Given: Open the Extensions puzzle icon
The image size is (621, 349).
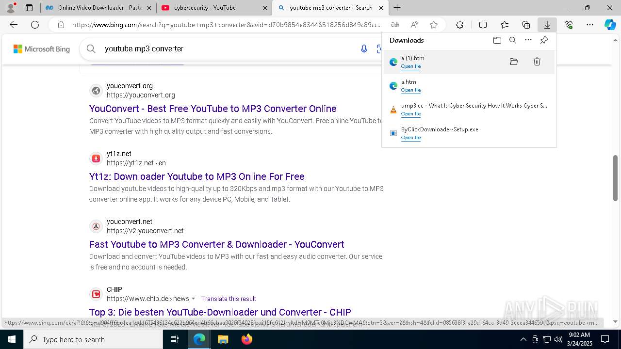Looking at the screenshot, I should 459,25.
